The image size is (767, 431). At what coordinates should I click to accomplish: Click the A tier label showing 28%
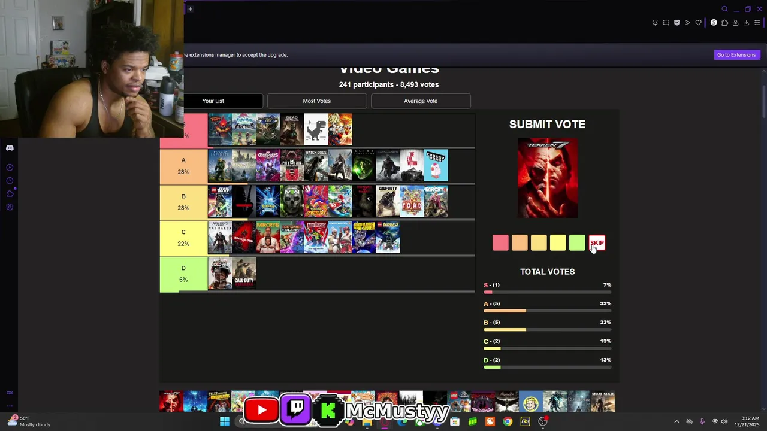coord(183,166)
